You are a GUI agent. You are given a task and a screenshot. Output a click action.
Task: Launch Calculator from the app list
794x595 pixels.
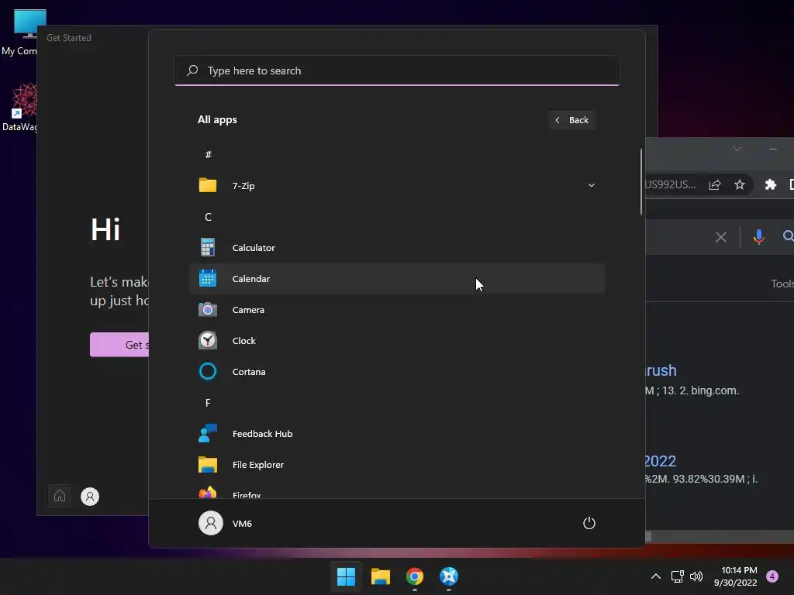[x=397, y=248]
